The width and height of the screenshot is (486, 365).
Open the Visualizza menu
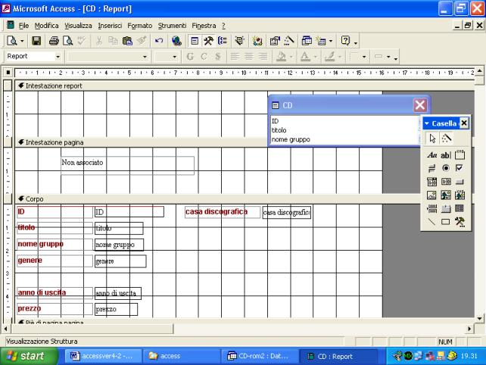click(78, 26)
